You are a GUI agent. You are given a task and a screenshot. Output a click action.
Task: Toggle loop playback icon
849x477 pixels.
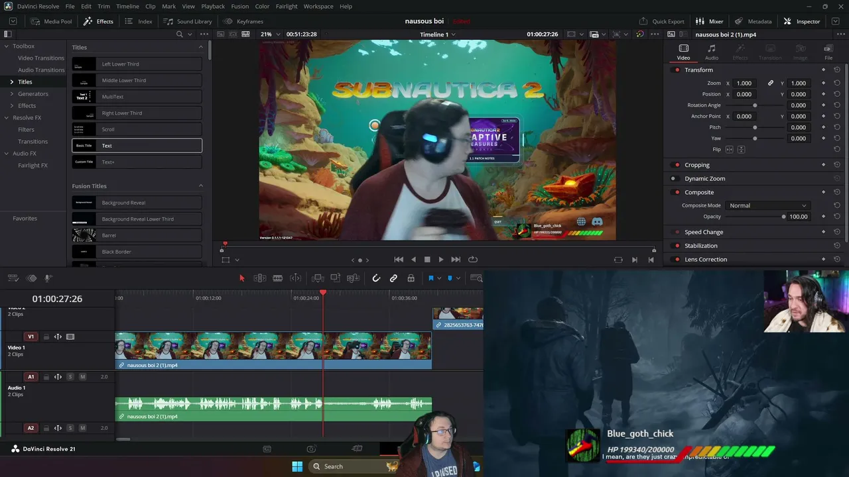[473, 260]
